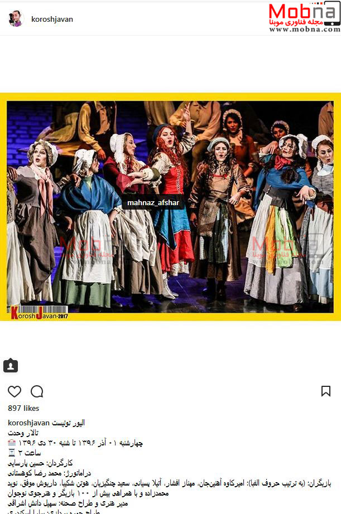
Task: Click the KoroshJavan-2017 watermark on the photo
Action: 39,313
